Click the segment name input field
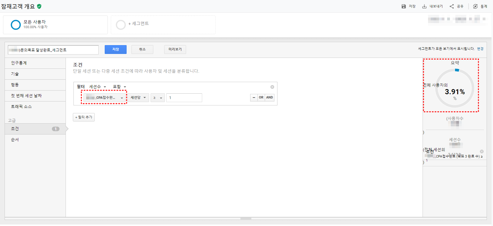This screenshot has width=493, height=226. coord(53,50)
